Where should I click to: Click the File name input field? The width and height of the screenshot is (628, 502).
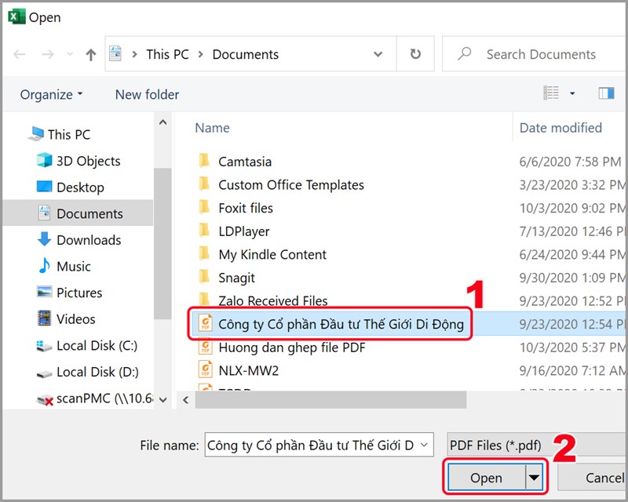(319, 445)
